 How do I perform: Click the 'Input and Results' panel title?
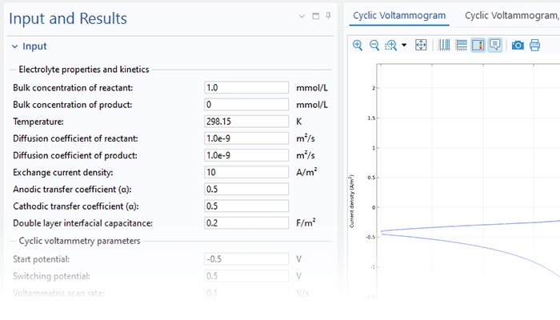68,18
